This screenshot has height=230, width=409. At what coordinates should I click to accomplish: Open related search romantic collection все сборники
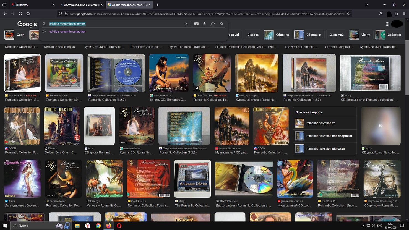click(325, 136)
